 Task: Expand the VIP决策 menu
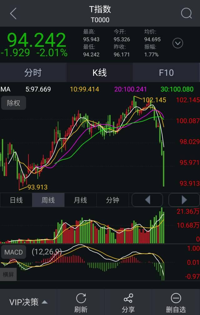coord(28,302)
